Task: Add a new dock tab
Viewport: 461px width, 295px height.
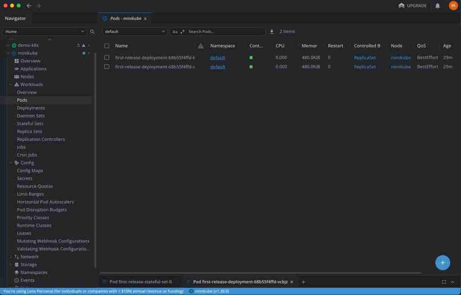Action: coord(303,282)
